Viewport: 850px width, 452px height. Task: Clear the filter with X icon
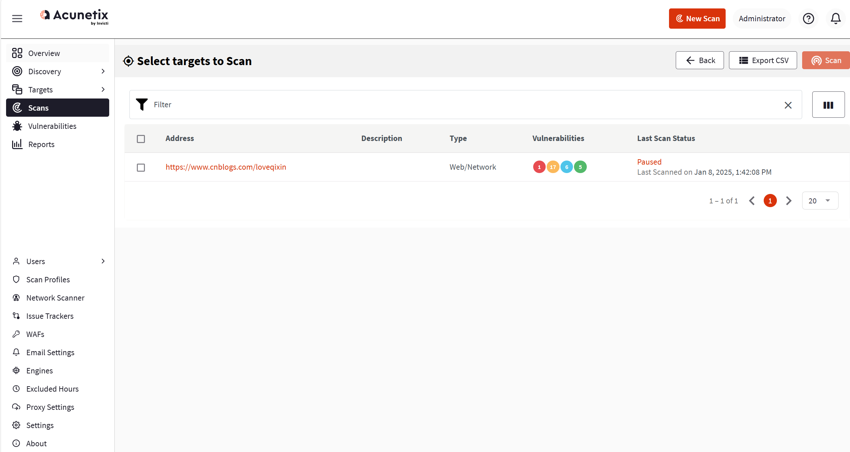coord(788,105)
